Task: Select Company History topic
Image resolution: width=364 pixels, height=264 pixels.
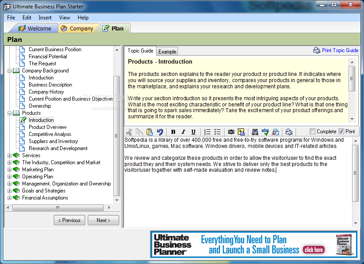Action: (46, 92)
